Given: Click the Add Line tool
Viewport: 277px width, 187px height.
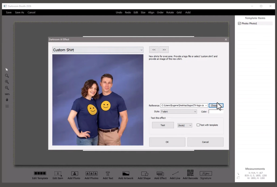Looking at the screenshot, I should pos(175,175).
